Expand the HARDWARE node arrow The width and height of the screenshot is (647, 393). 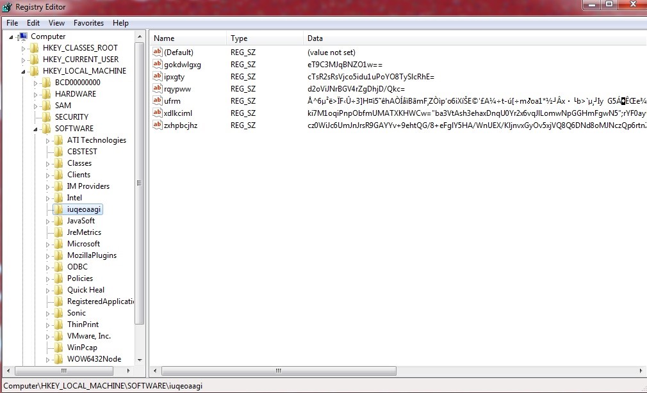pos(35,95)
